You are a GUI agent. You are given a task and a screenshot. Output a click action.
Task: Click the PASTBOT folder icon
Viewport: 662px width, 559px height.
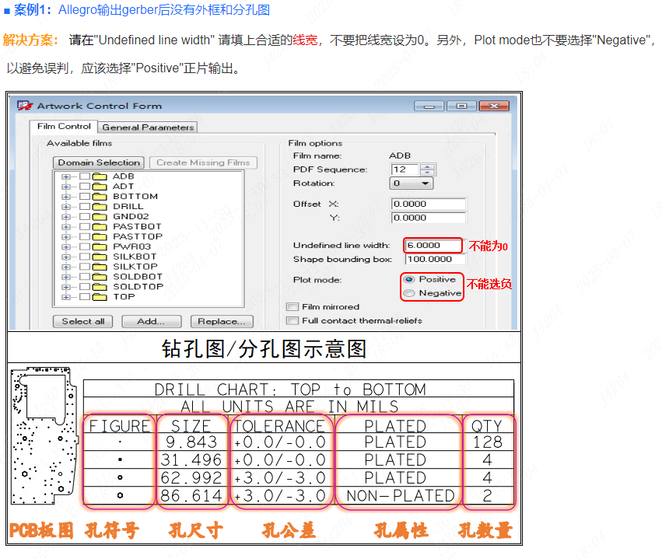(100, 226)
